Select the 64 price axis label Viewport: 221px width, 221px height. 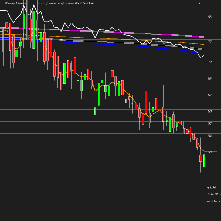[x=210, y=95]
